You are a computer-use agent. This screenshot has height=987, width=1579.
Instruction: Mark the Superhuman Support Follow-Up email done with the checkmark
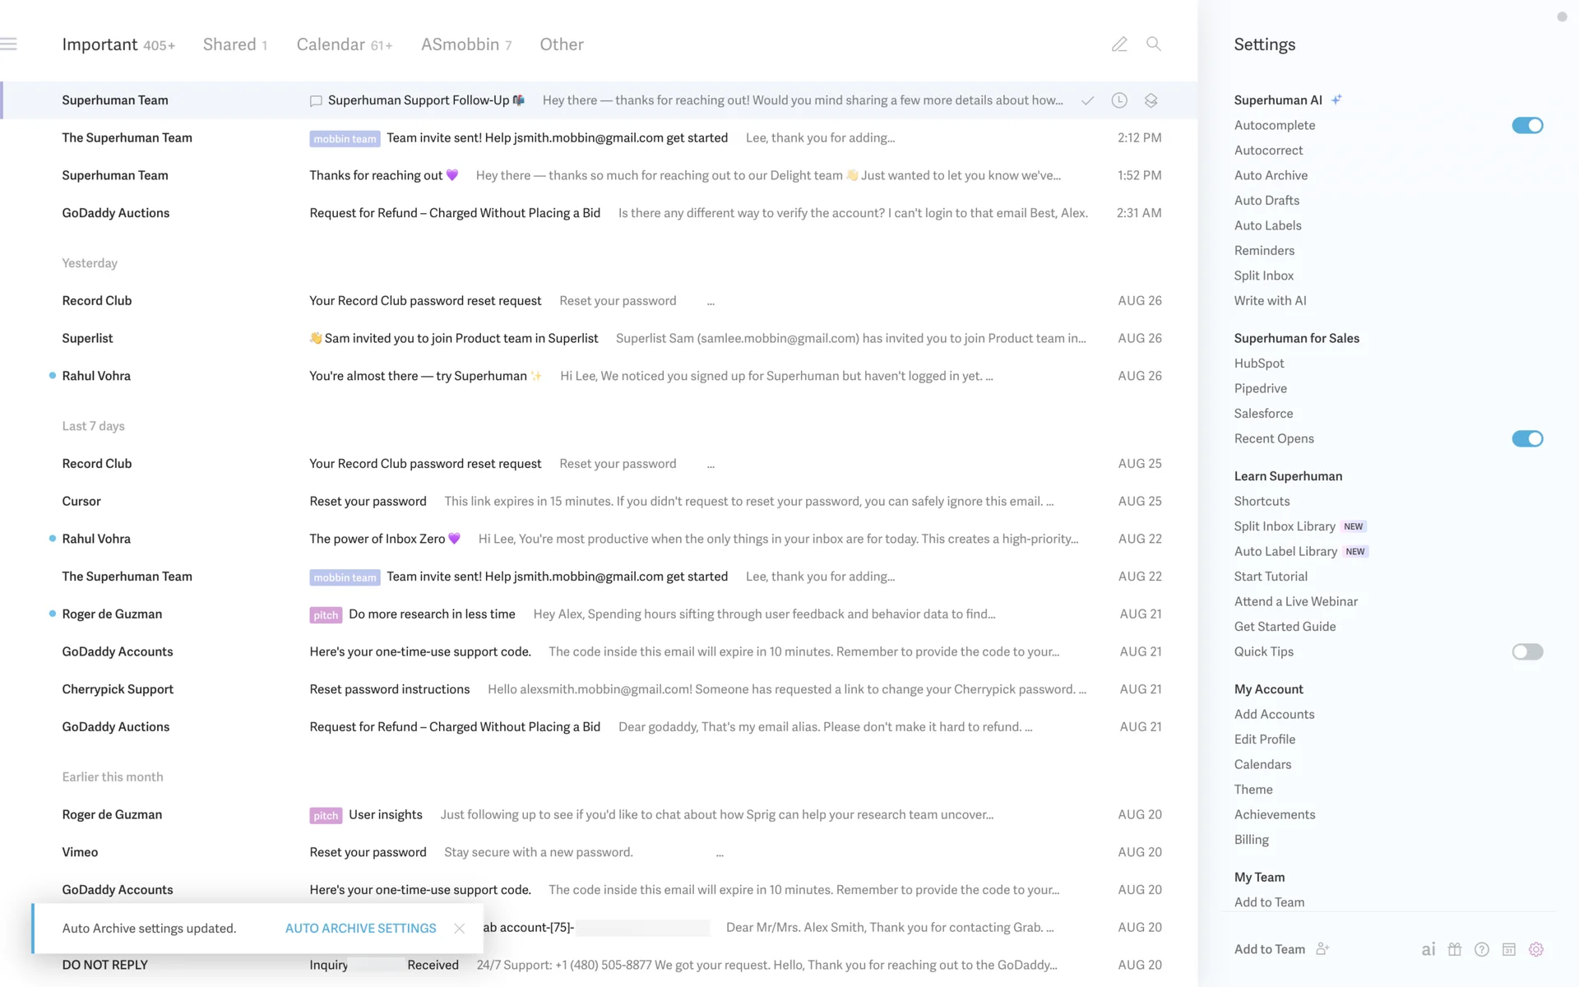click(1087, 100)
